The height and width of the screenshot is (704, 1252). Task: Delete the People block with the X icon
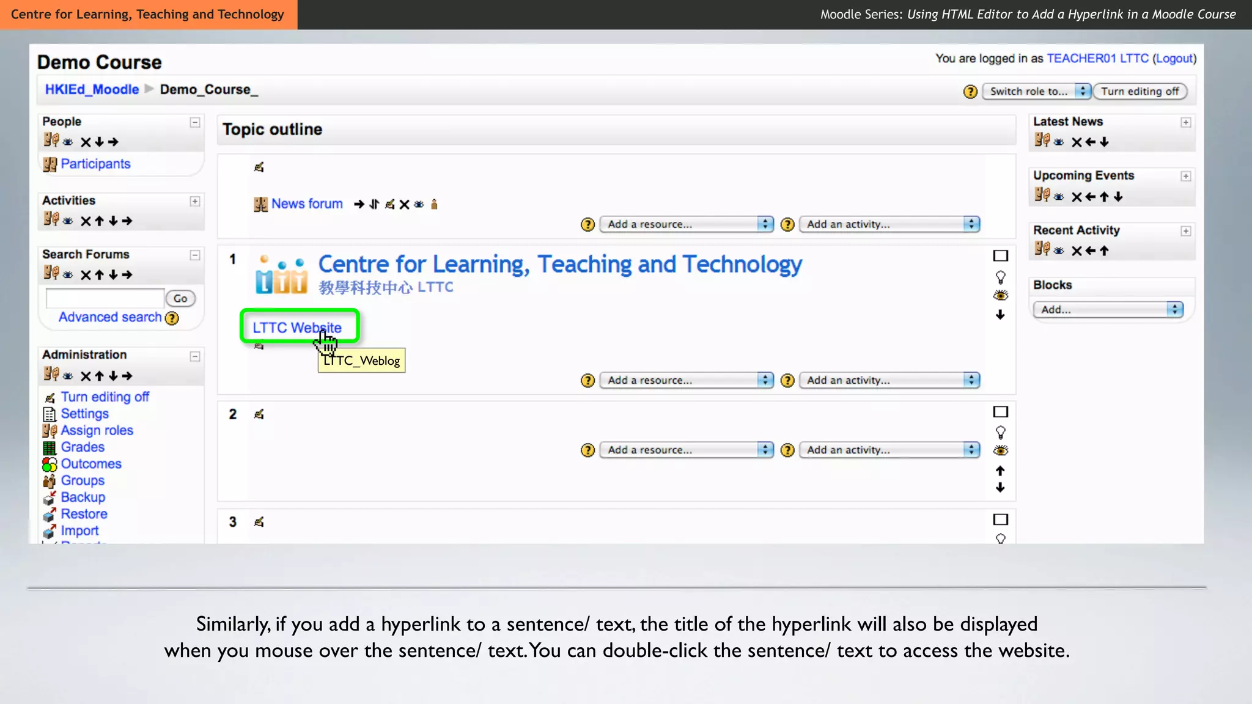pos(86,142)
